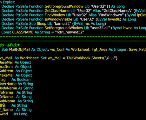The width and height of the screenshot is (146, 120).
Task: Click the "メール" sheet name string
Action: 110,58
